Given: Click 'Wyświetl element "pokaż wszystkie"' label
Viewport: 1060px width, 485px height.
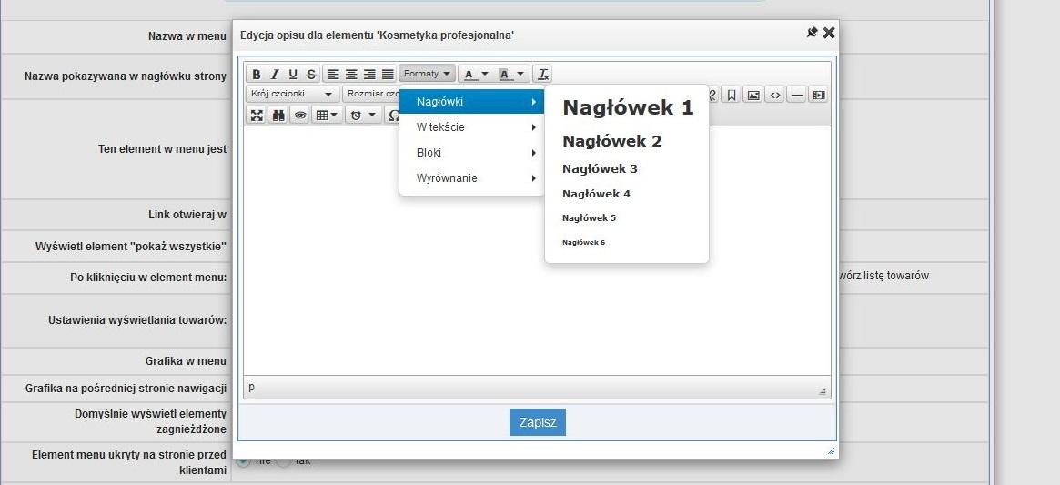Looking at the screenshot, I should tap(131, 247).
